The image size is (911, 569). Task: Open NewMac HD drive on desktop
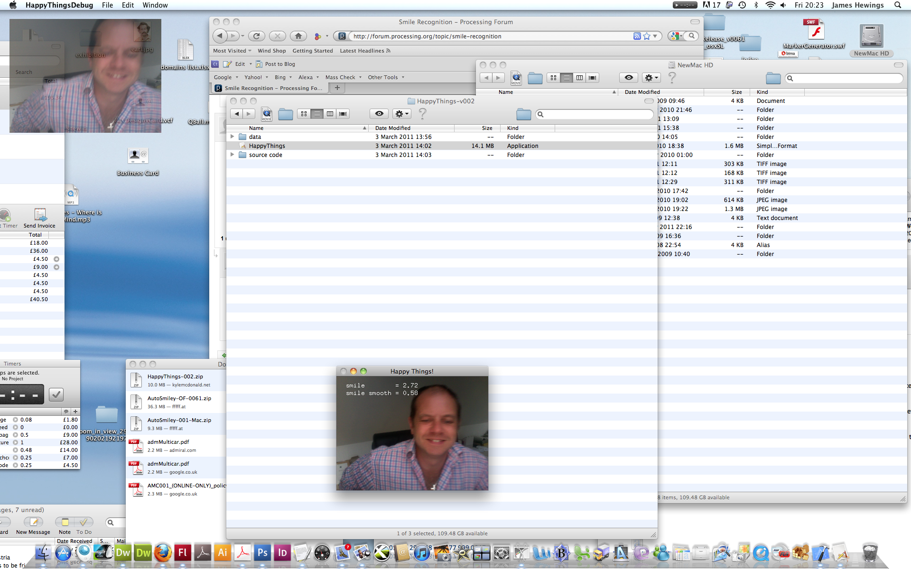pyautogui.click(x=872, y=40)
